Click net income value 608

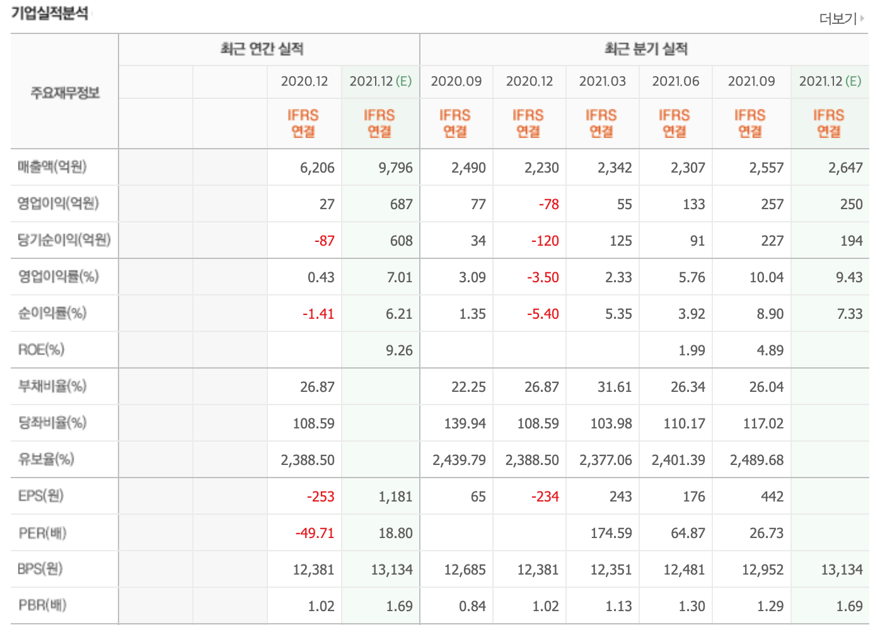point(401,241)
